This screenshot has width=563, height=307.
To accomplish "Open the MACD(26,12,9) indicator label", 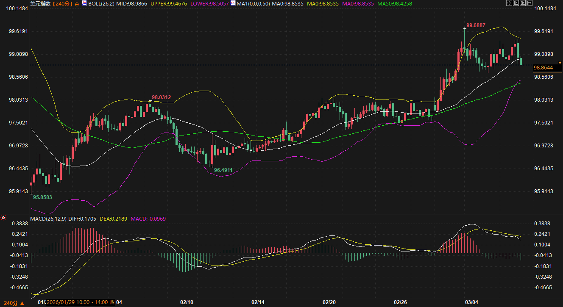I will pos(47,218).
